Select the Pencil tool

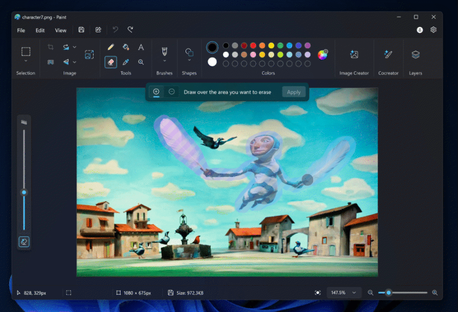[111, 47]
